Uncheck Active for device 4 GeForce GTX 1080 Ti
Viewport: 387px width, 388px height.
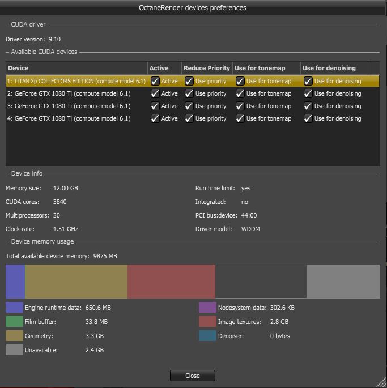pyautogui.click(x=155, y=118)
